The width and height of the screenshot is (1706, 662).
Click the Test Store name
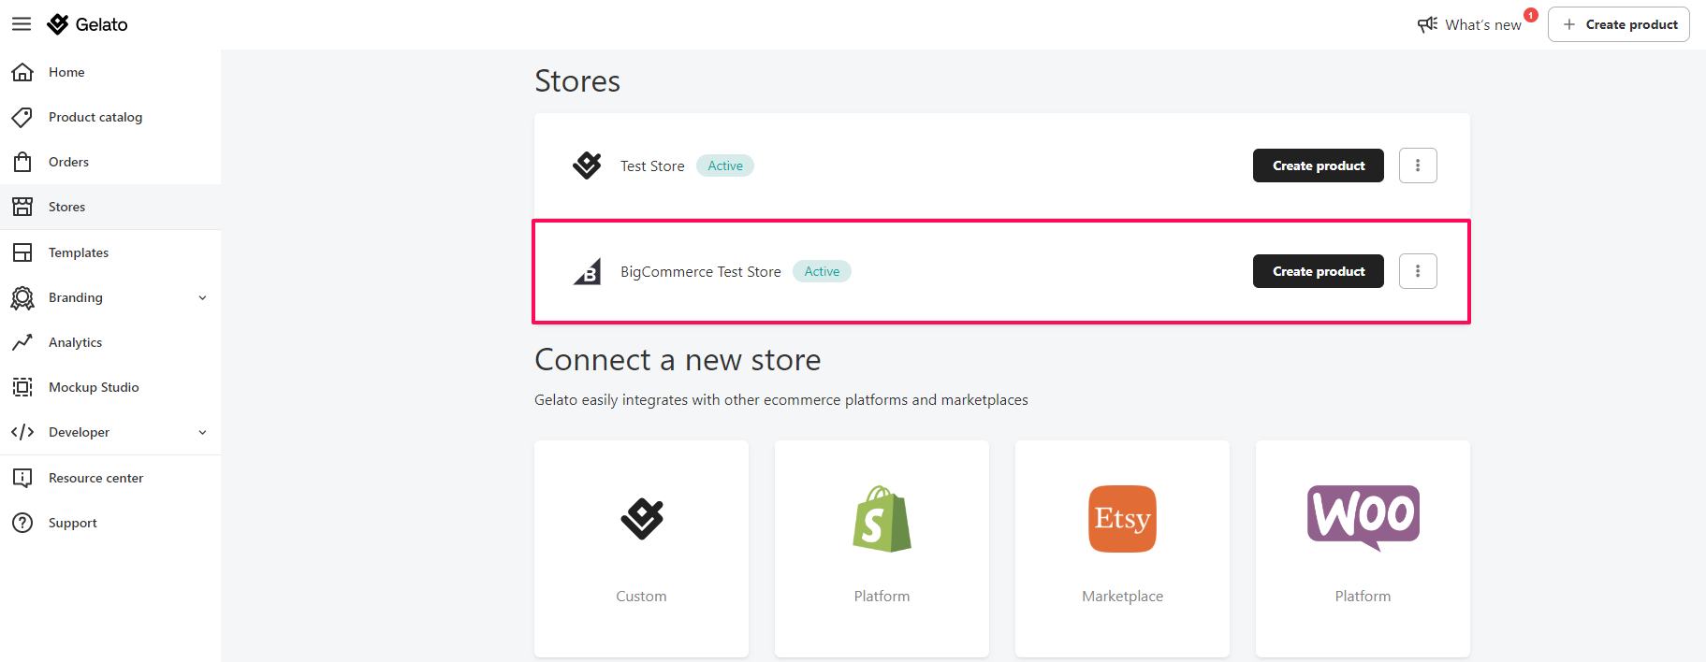pyautogui.click(x=652, y=166)
